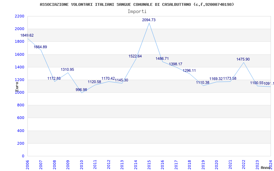
Task: Click the 1200 y-axis tick label
Action: point(20,80)
